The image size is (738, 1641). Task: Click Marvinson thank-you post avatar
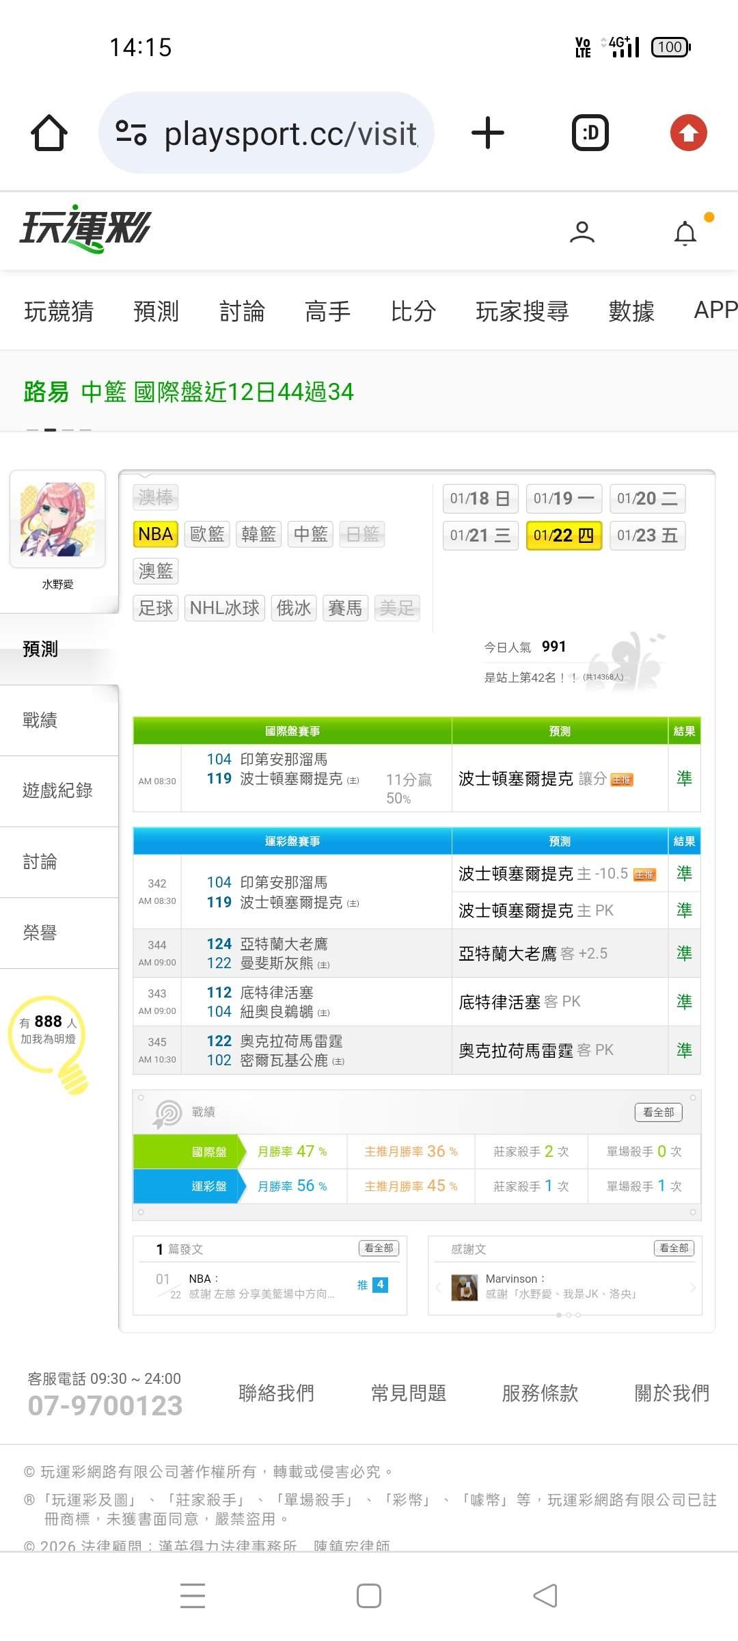click(465, 1288)
